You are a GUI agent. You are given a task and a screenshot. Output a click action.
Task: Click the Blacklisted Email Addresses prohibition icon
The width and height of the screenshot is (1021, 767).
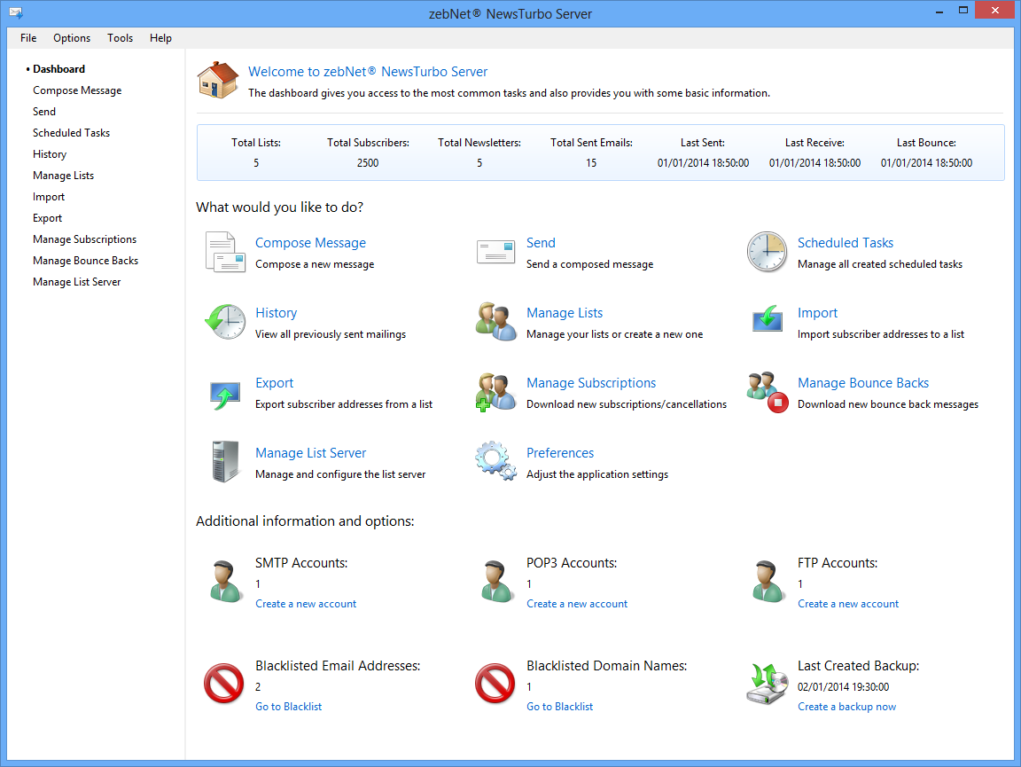[224, 684]
